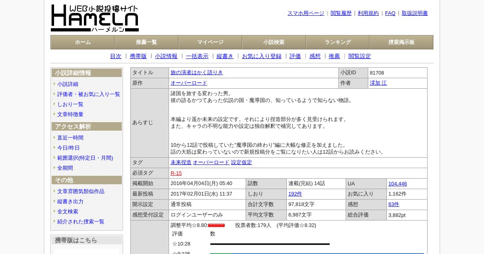Open 範囲選択(特定日・月間) link
The width and height of the screenshot is (484, 254).
click(x=85, y=158)
